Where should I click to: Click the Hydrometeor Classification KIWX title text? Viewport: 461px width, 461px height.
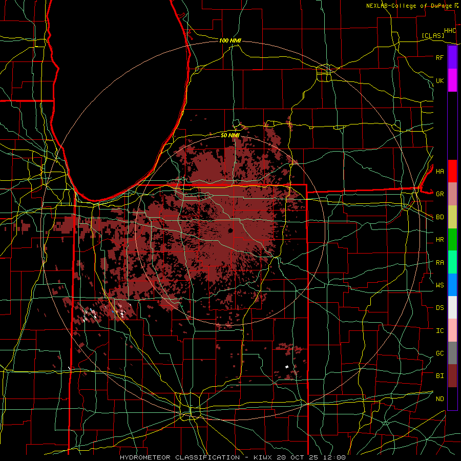pyautogui.click(x=233, y=457)
